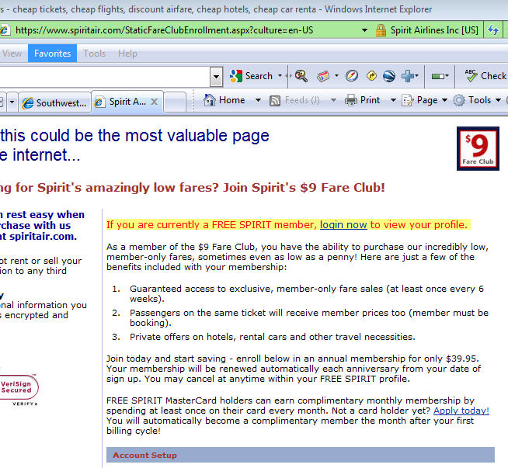
Task: Click the blue plus icon
Action: 407,76
